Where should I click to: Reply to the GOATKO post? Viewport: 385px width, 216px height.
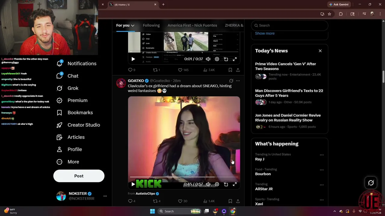pos(132,201)
